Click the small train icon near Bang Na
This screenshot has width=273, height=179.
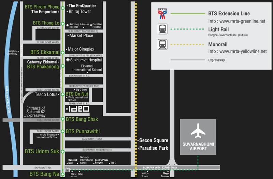(x=68, y=169)
